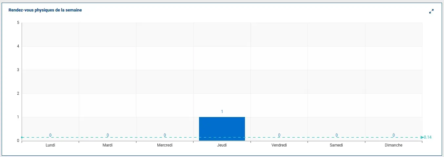Click the 0 value label above Mercredi

pos(165,135)
